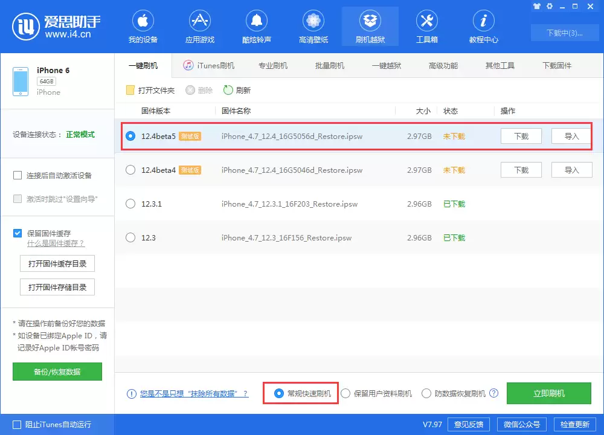Screen dimensions: 604x435
Task: Open 酷炫铃声 ringtones section
Action: (x=257, y=27)
